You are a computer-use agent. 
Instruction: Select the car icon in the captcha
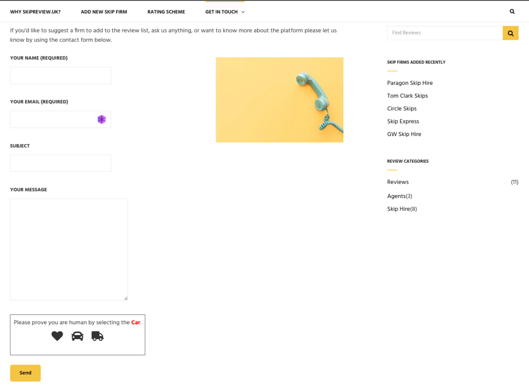point(77,336)
